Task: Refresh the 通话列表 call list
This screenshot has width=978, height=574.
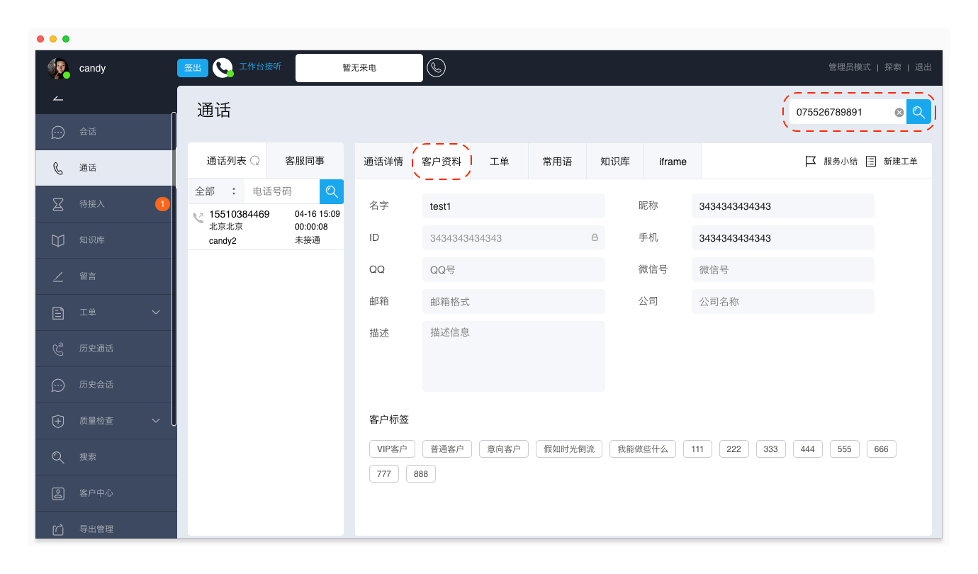Action: coord(255,161)
